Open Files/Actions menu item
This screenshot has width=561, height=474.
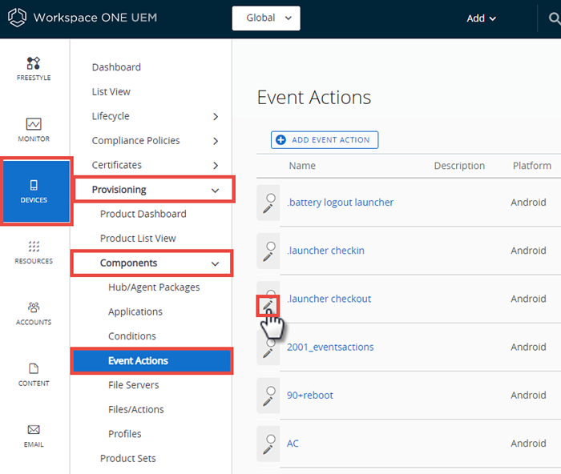(136, 409)
